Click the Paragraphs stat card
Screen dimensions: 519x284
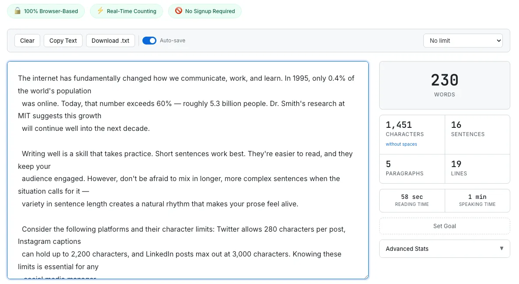[x=412, y=169]
